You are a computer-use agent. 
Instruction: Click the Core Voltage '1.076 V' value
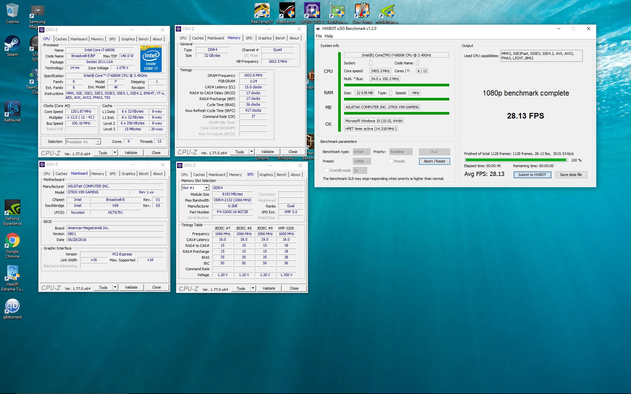[x=122, y=68]
